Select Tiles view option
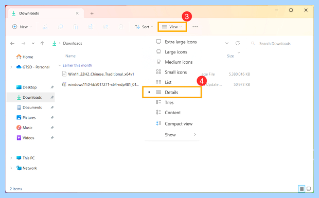The image size is (319, 198). coord(165,102)
